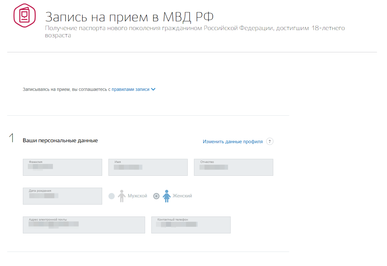Screen dimensions: 387x266
Task: Click Изменить данные профиля link
Action: pyautogui.click(x=233, y=142)
